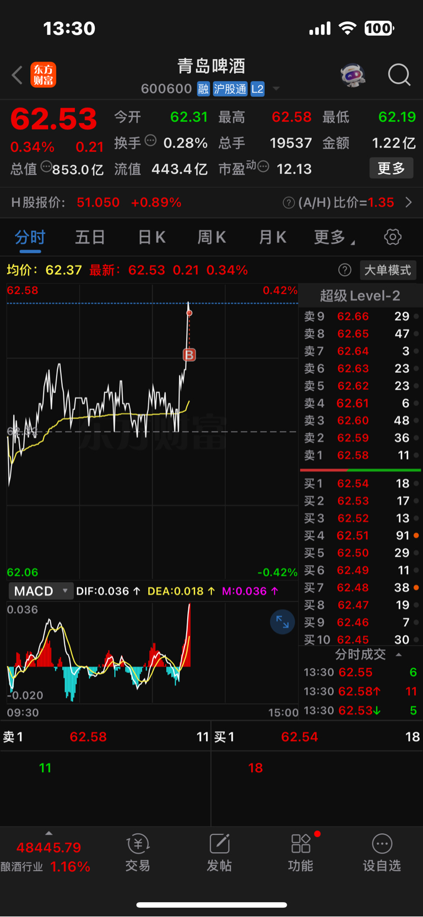Select 卖1 row at 62.58 in order book

coord(361,455)
